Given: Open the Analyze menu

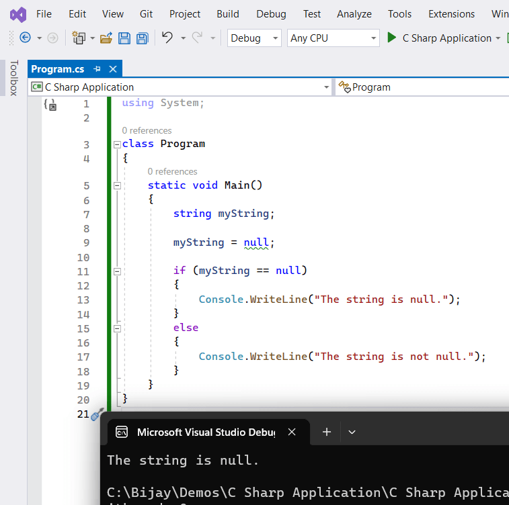Looking at the screenshot, I should [354, 14].
